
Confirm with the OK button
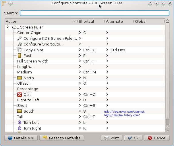coord(133,138)
